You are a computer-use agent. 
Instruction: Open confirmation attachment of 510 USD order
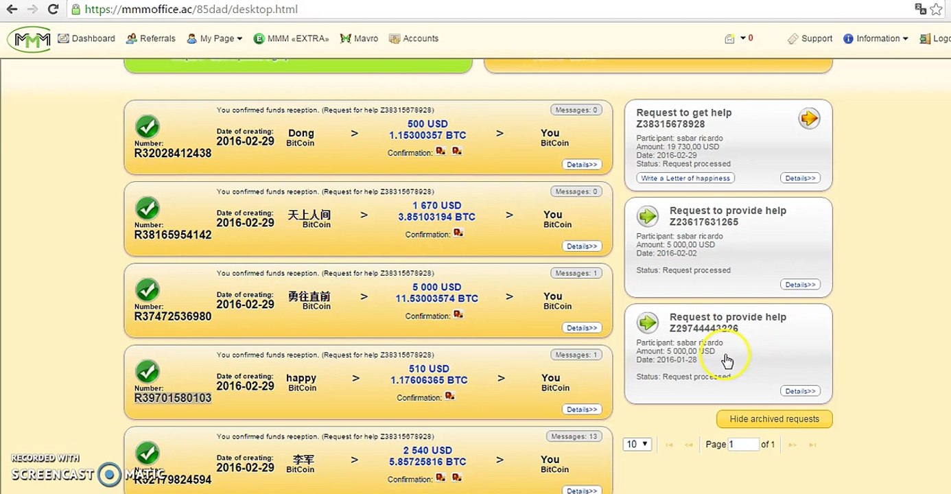[x=450, y=396]
